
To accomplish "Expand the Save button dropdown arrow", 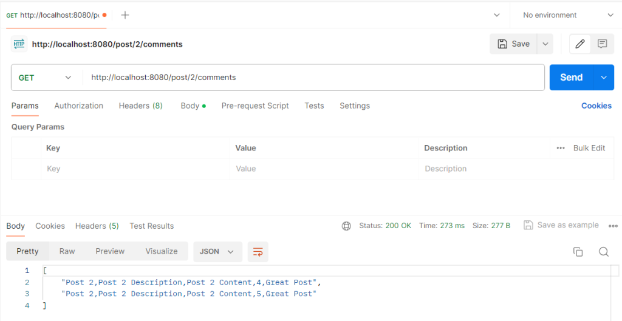I will pos(545,44).
